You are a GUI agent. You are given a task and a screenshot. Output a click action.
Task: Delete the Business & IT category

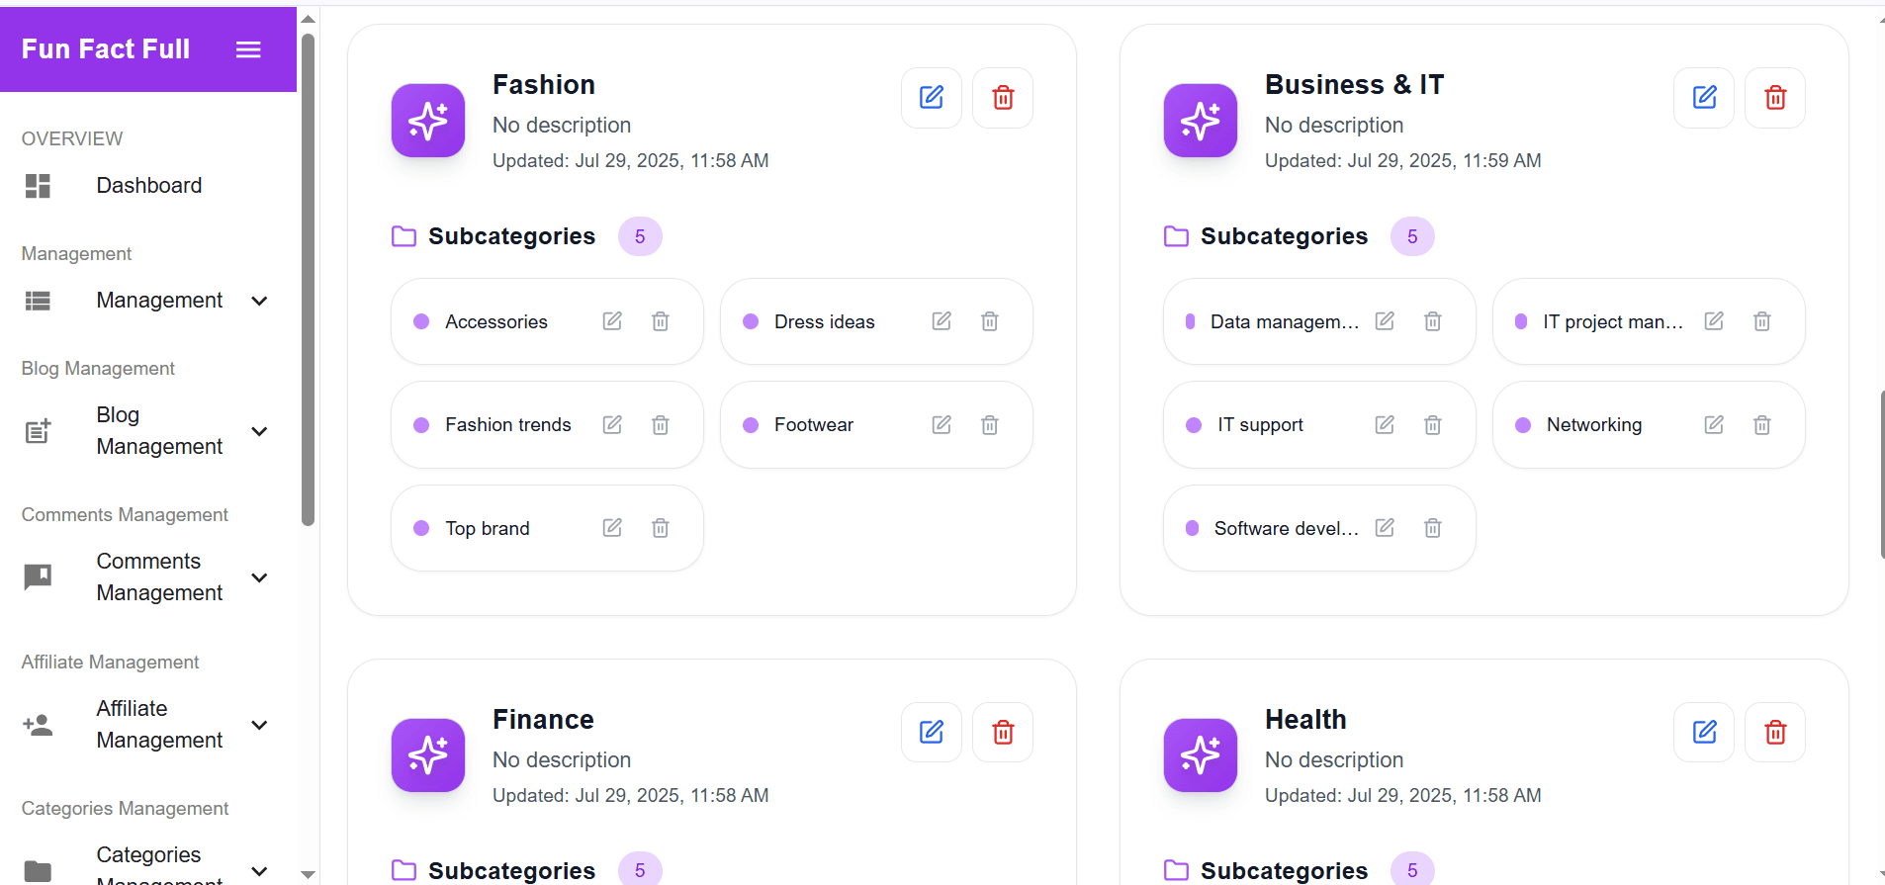(x=1775, y=98)
